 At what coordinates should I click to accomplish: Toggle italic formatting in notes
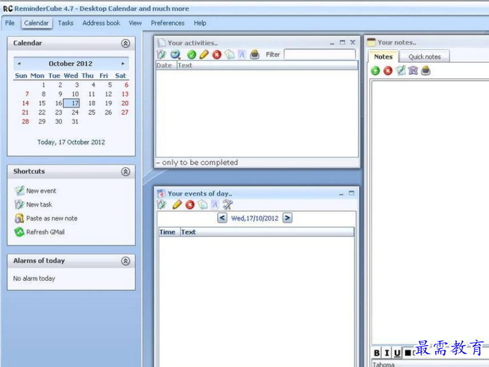click(387, 353)
